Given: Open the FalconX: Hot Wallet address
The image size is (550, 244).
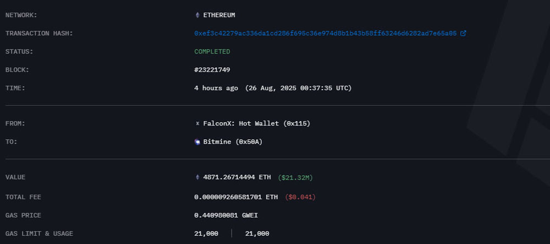Looking at the screenshot, I should [256, 123].
